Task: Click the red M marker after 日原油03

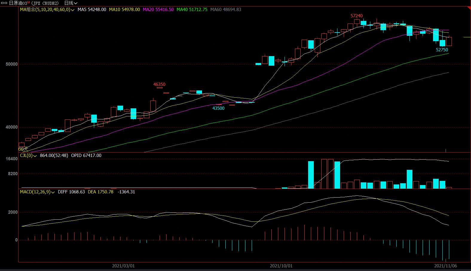Action: pos(29,2)
